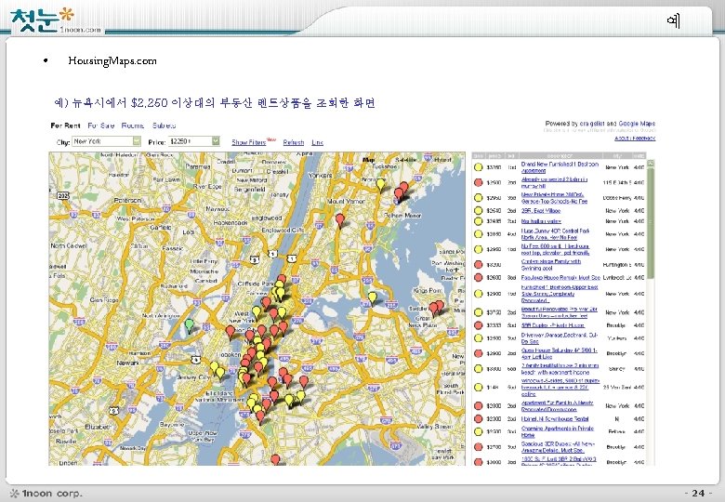Click the red map pin at bottom map edge
Image resolution: width=725 pixels, height=502 pixels.
(x=275, y=459)
